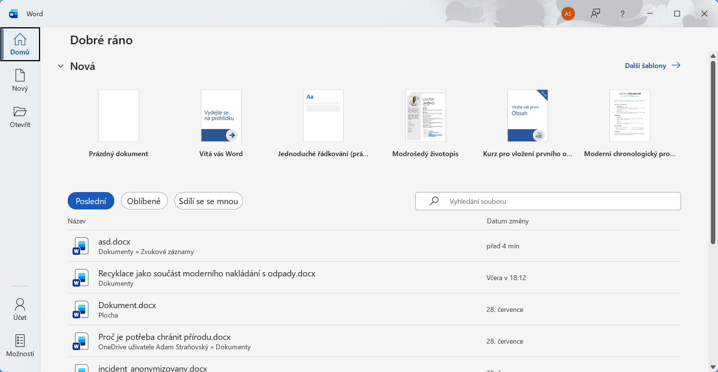Click the scrollbar down arrow
The height and width of the screenshot is (372, 718).
point(713,367)
